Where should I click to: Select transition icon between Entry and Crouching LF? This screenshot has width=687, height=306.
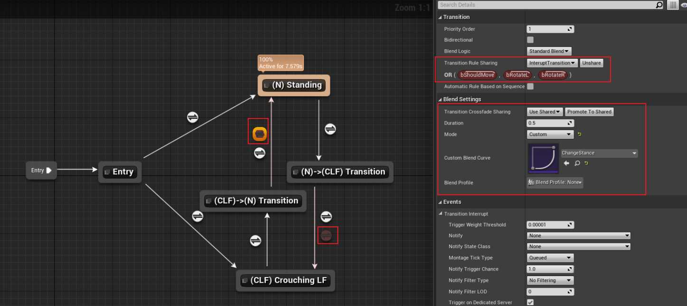(x=198, y=216)
